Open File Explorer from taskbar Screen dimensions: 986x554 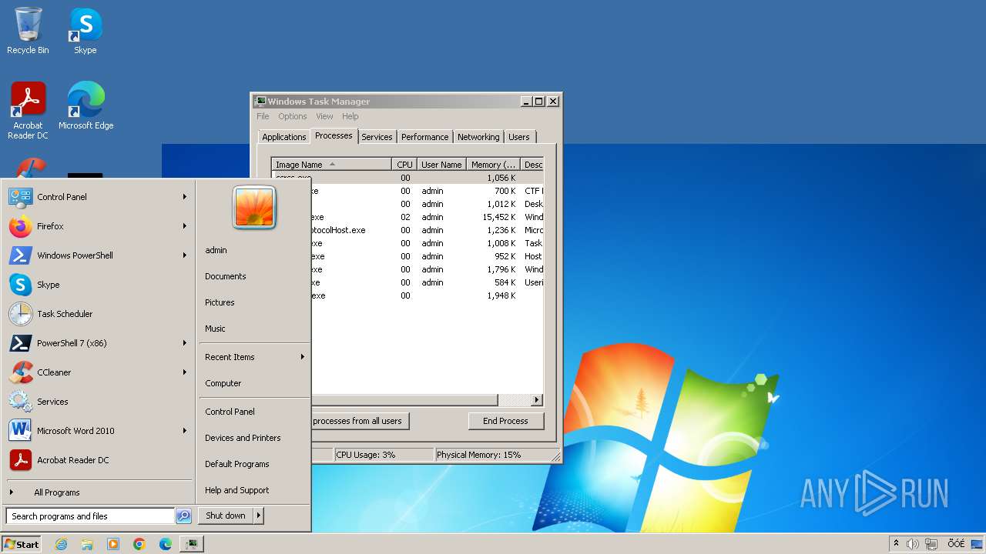[87, 544]
